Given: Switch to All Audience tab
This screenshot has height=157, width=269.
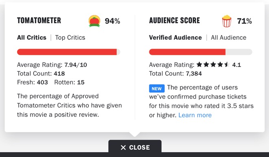Looking at the screenshot, I should point(229,37).
